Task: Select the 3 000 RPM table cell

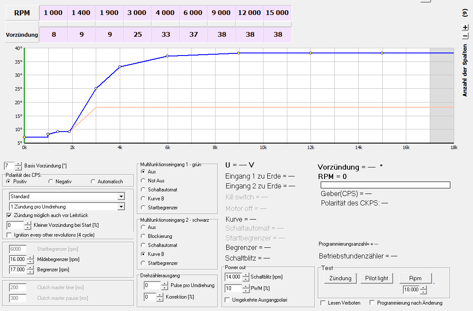Action: pos(137,13)
